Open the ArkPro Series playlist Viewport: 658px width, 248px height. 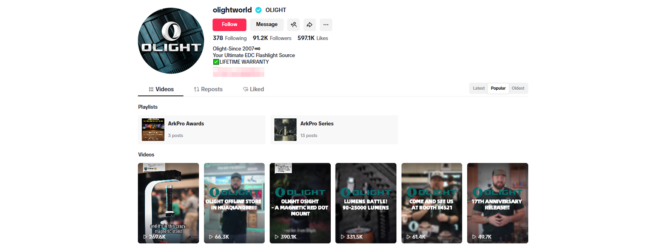(x=334, y=130)
